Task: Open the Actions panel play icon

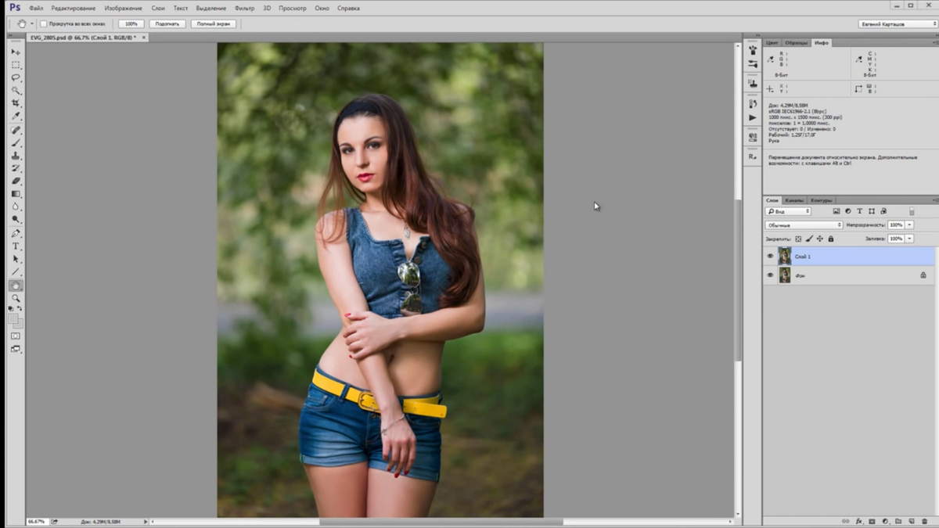Action: pyautogui.click(x=753, y=117)
